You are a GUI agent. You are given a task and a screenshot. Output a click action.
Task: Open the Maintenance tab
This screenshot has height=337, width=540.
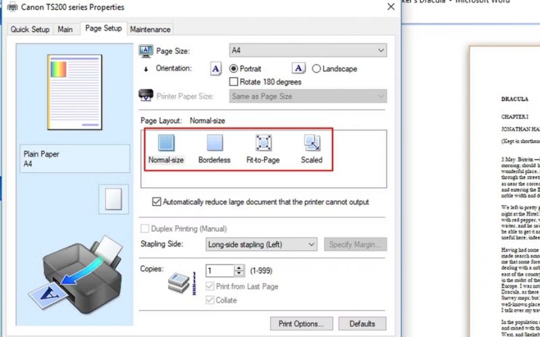[150, 30]
